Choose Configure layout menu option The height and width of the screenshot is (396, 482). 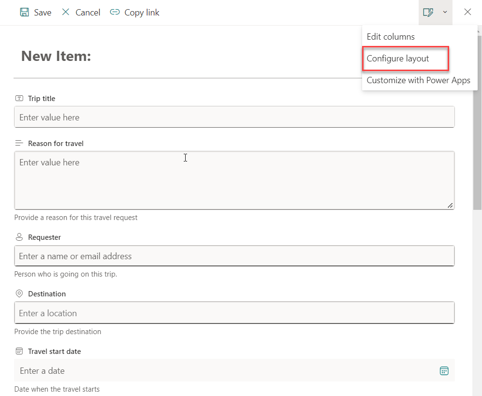tap(398, 59)
